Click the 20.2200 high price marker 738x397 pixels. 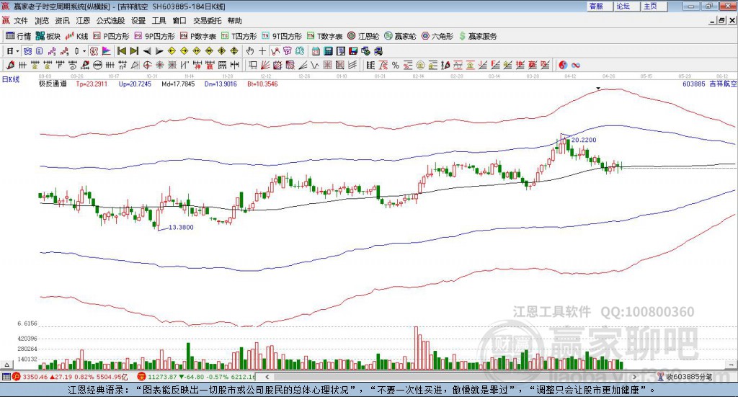584,140
